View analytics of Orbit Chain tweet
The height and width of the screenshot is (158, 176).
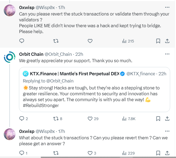128,118
